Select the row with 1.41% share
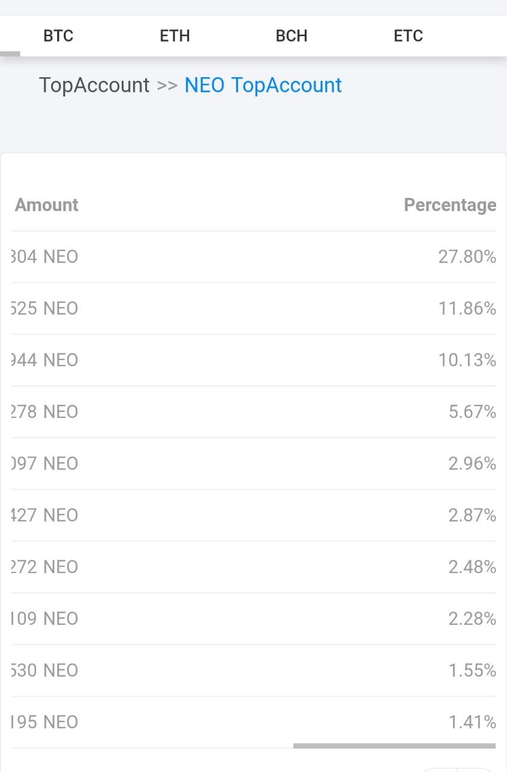Screen dimensions: 507x772 [253, 723]
